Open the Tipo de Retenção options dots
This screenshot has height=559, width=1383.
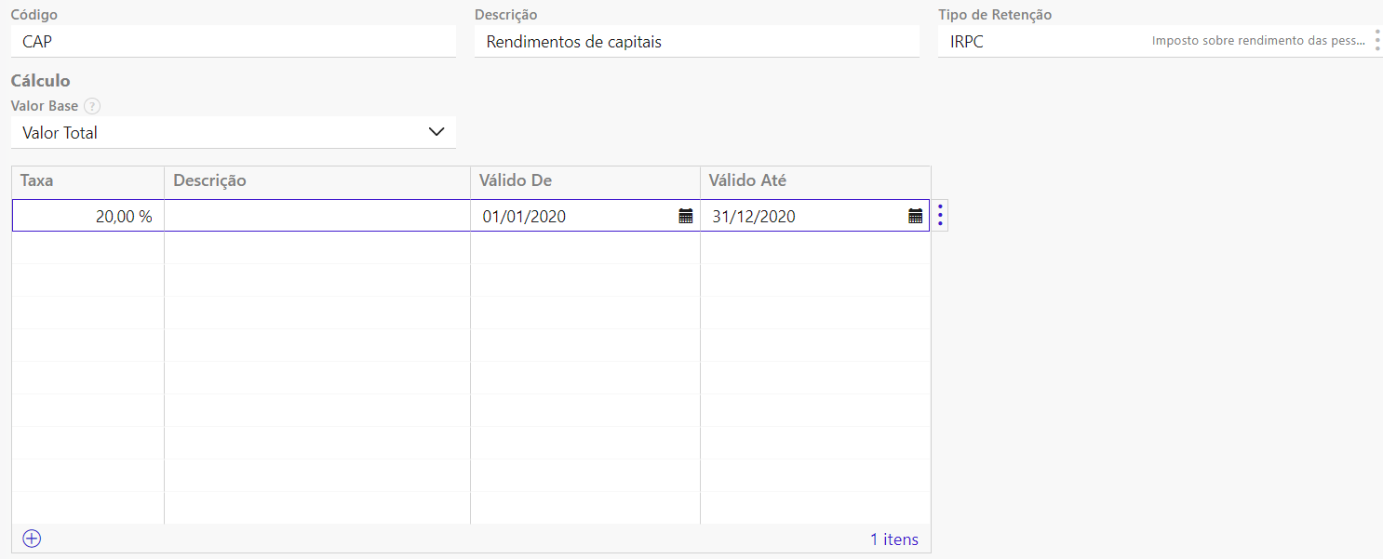tap(1376, 41)
